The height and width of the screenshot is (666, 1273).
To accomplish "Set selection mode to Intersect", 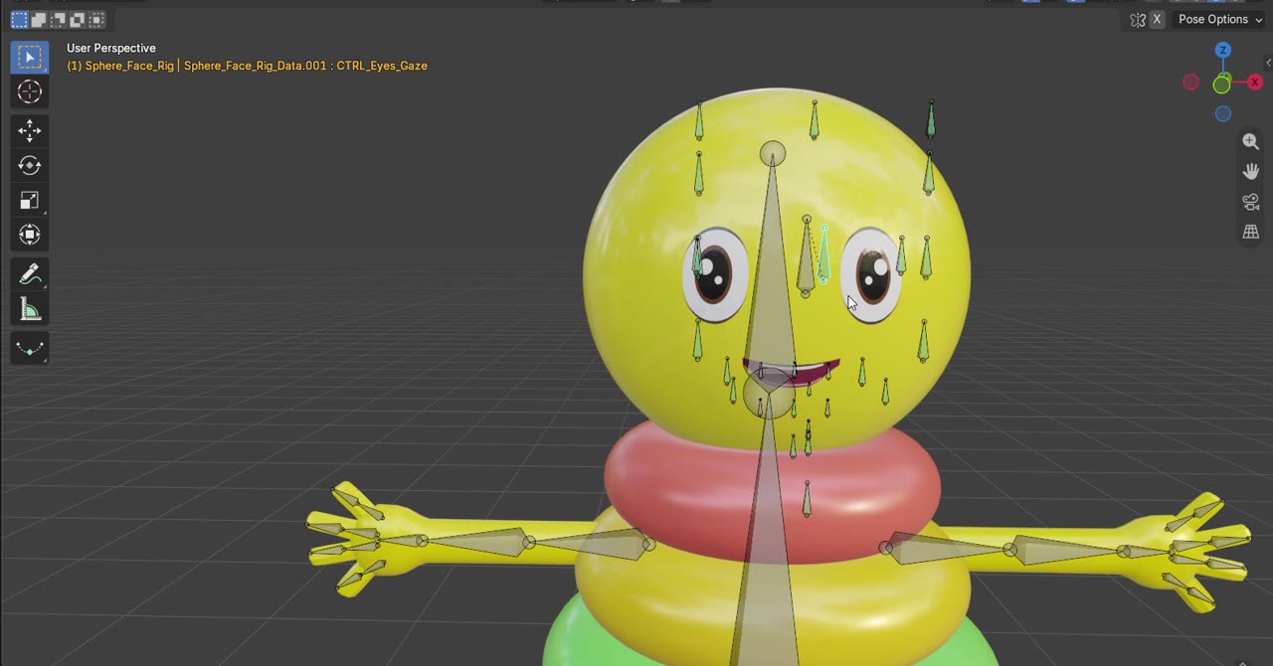I will (x=96, y=19).
